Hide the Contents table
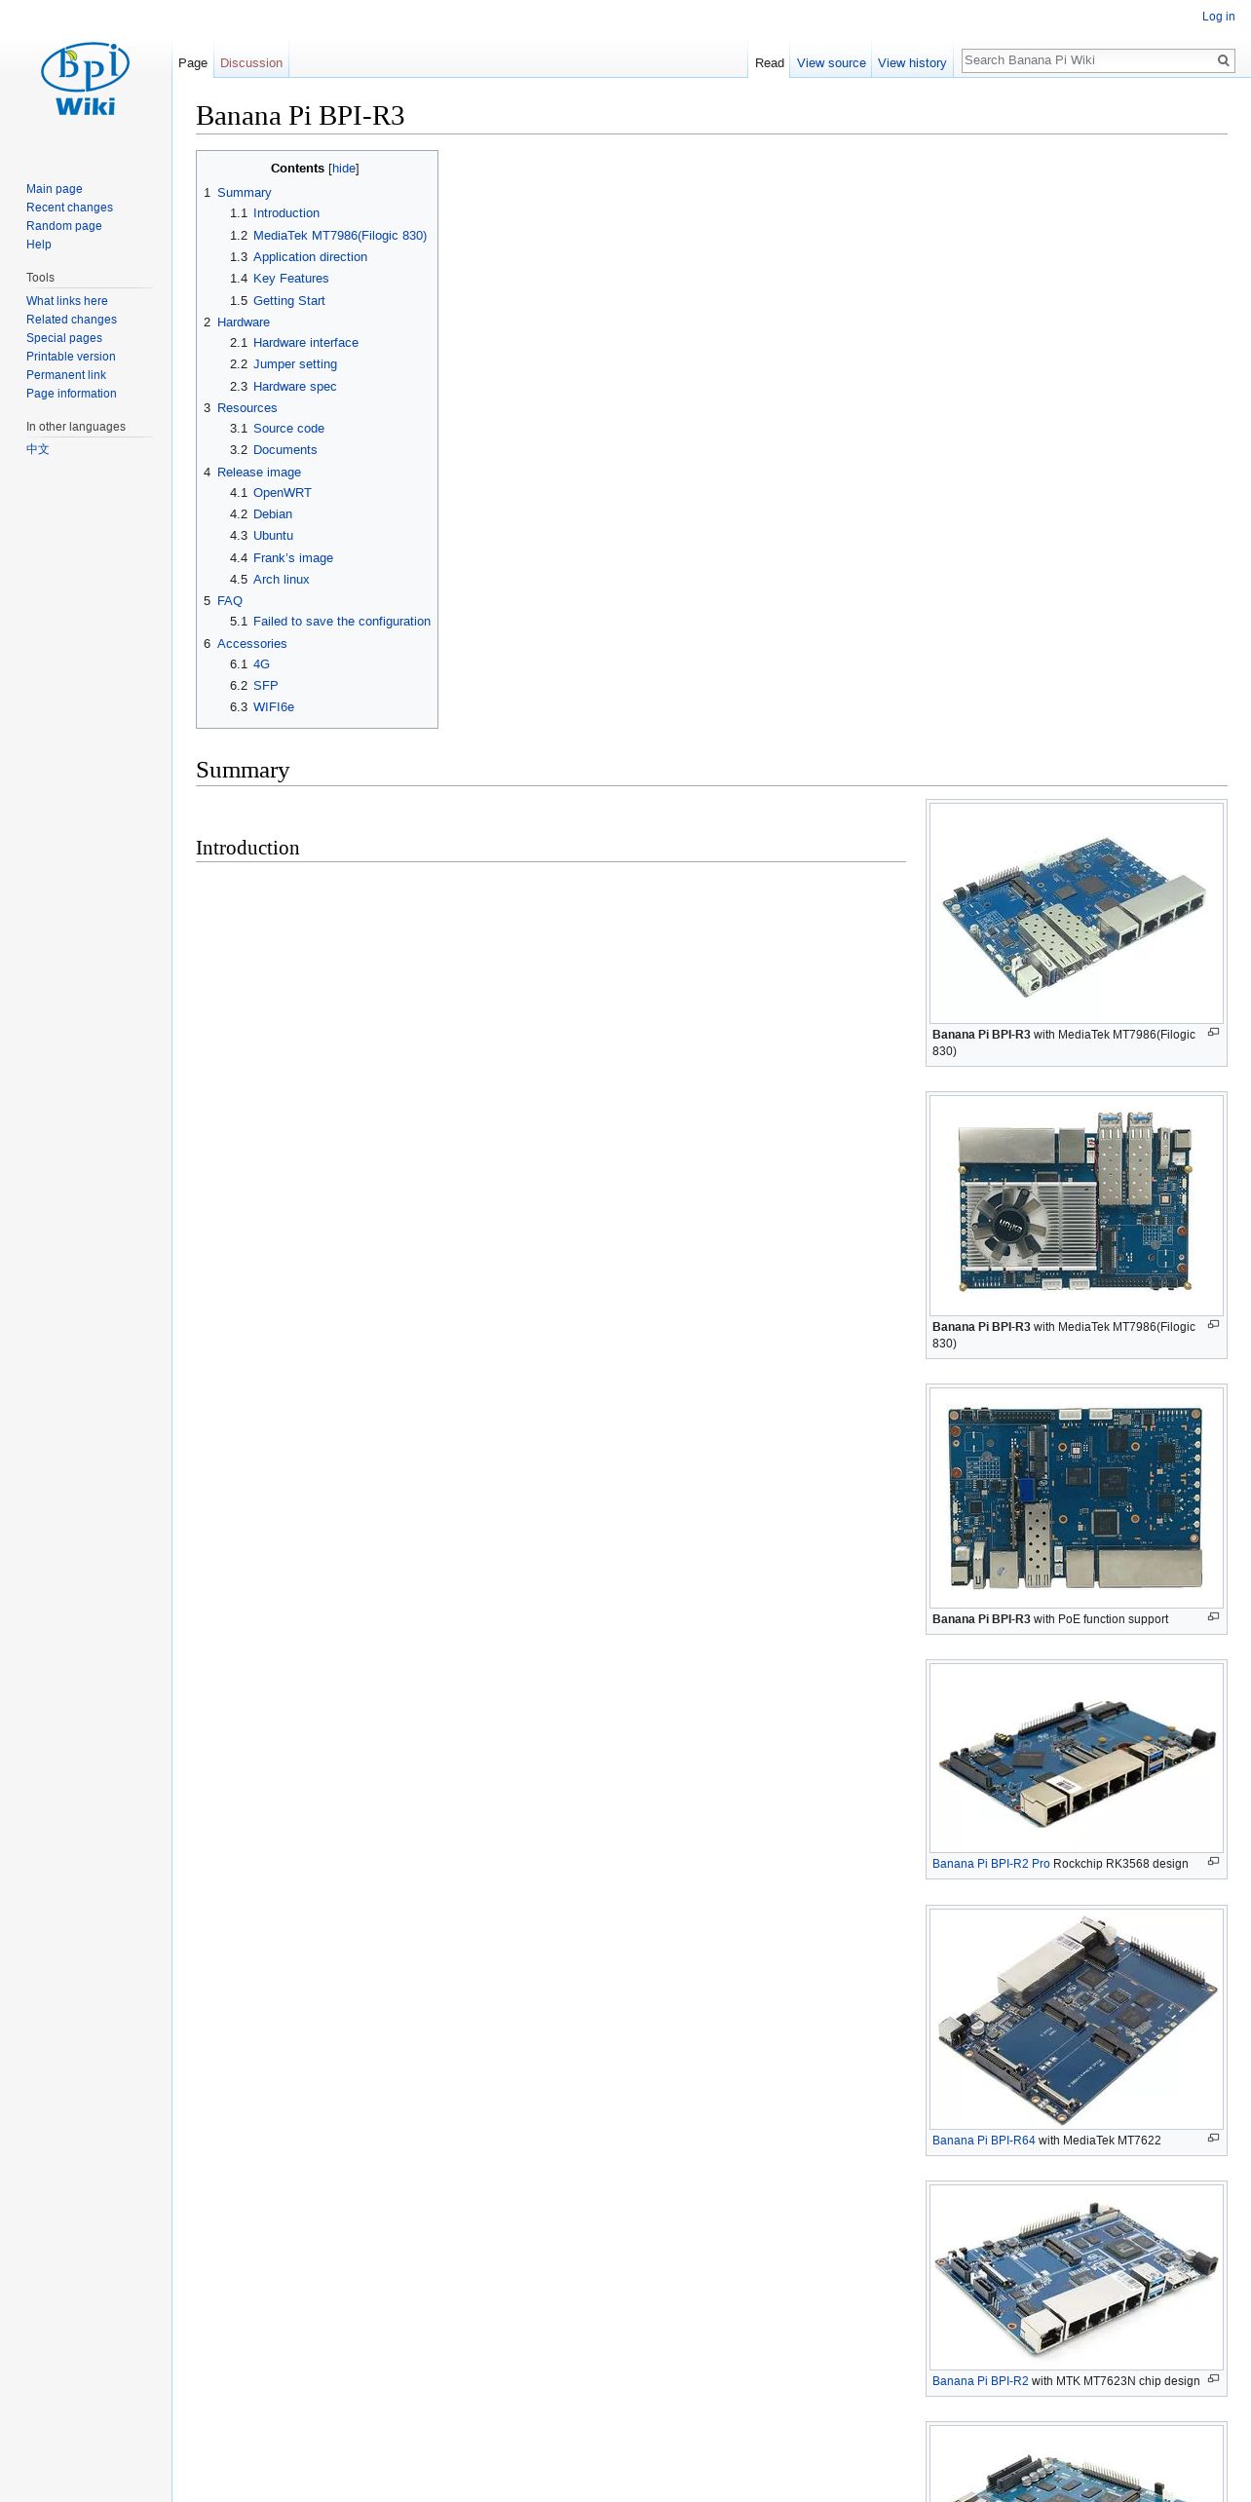Screen dimensions: 1251x2502 pyautogui.click(x=344, y=169)
